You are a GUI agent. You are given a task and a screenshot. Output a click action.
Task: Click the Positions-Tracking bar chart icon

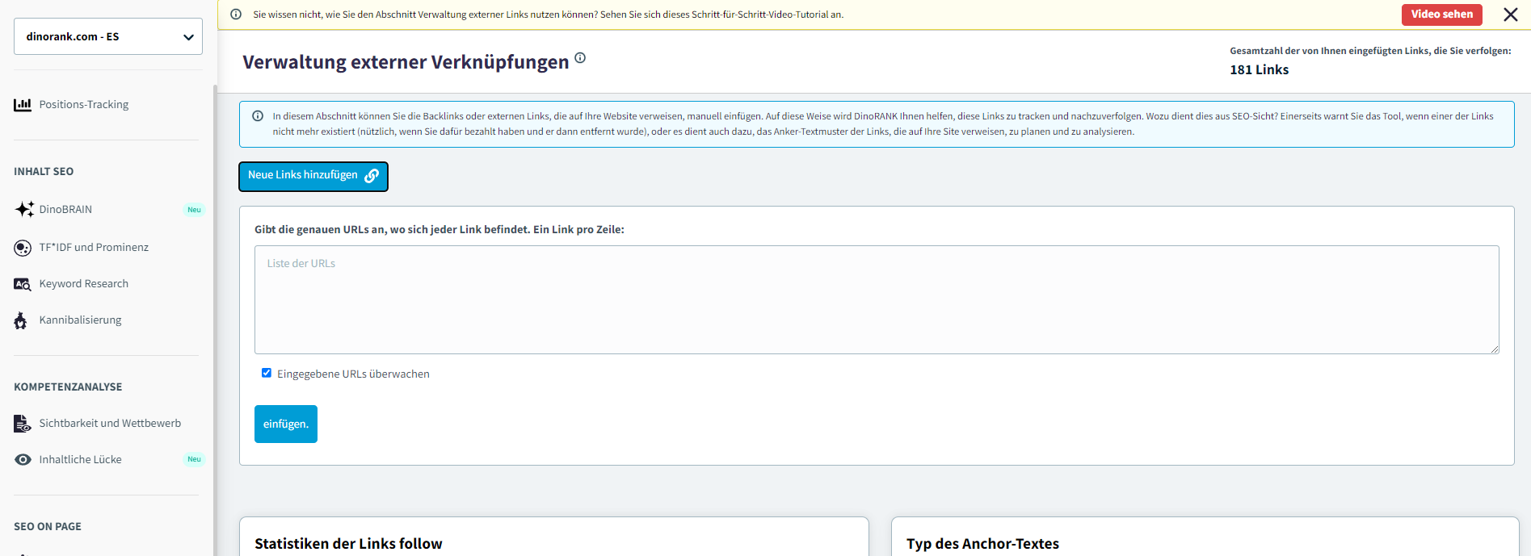tap(23, 105)
